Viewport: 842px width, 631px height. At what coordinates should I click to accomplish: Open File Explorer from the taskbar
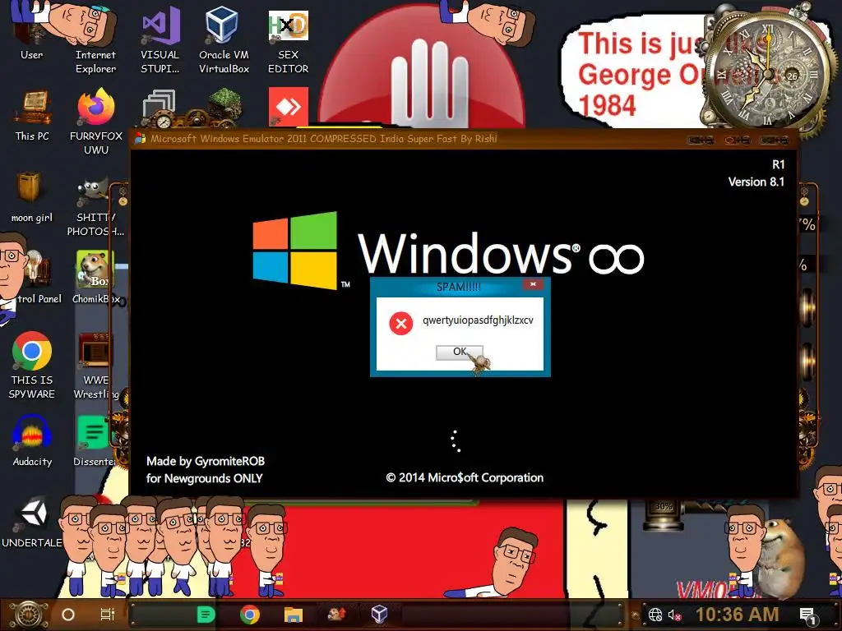pyautogui.click(x=294, y=615)
